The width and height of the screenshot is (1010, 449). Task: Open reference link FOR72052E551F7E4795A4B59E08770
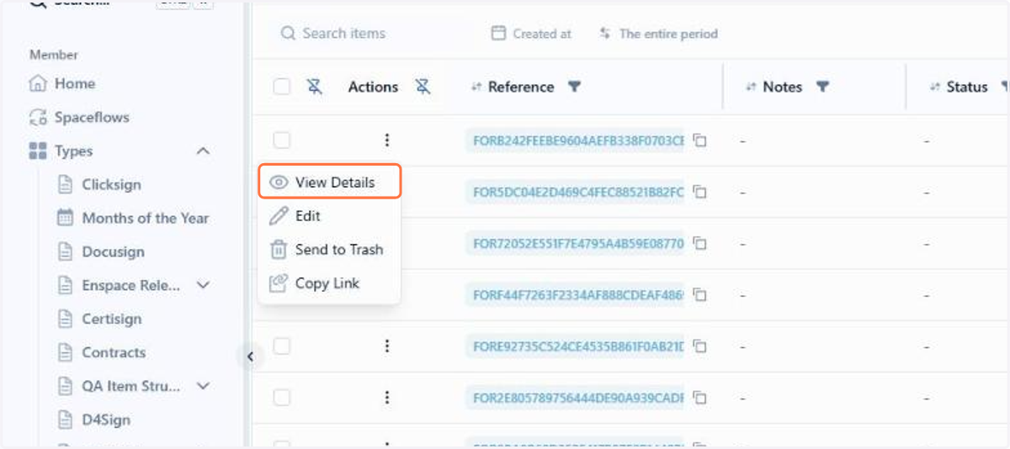[x=577, y=244]
